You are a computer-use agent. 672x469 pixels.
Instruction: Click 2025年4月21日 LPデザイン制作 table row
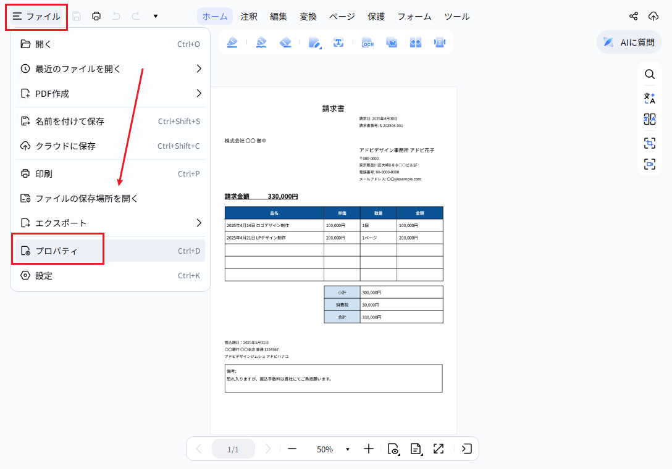click(334, 238)
